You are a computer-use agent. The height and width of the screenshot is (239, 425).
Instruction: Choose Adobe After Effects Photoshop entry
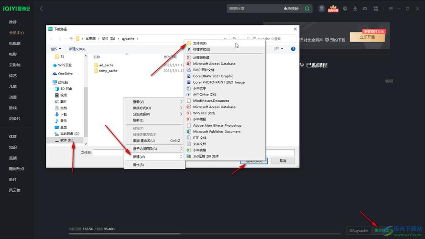click(225, 125)
